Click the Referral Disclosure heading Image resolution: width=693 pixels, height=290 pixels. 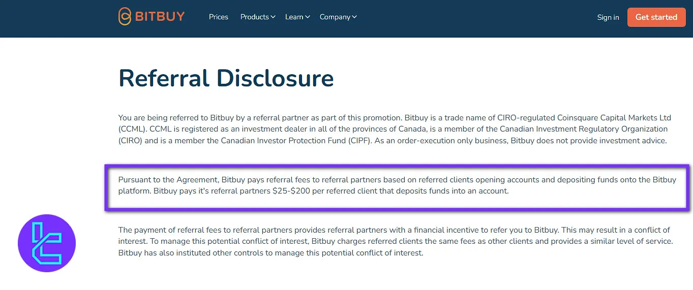point(226,78)
